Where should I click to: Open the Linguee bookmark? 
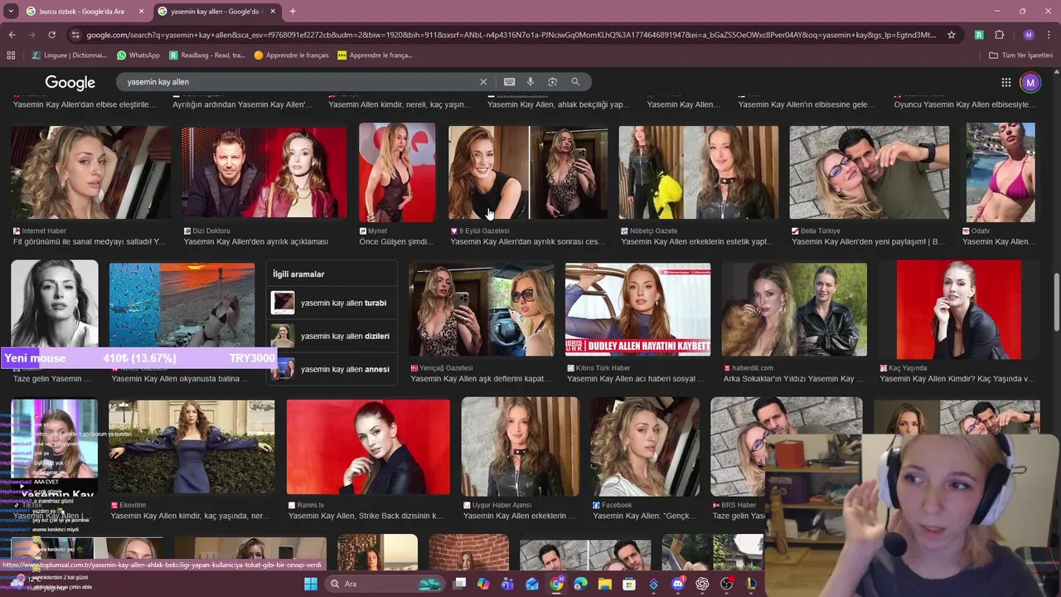pos(69,55)
